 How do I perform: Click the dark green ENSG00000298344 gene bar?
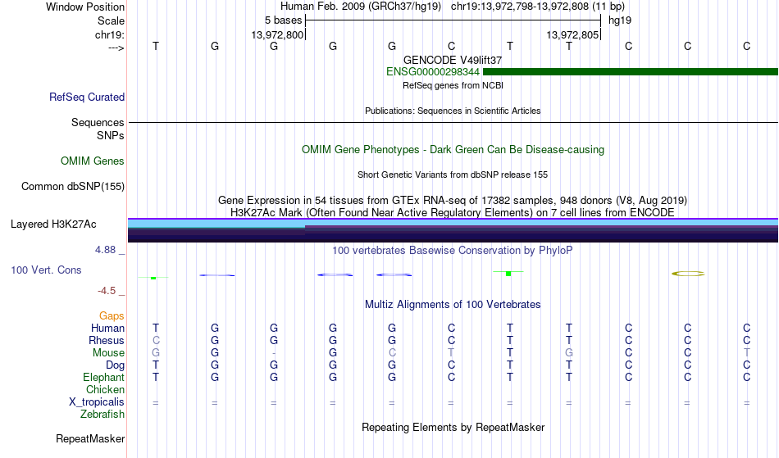(631, 72)
